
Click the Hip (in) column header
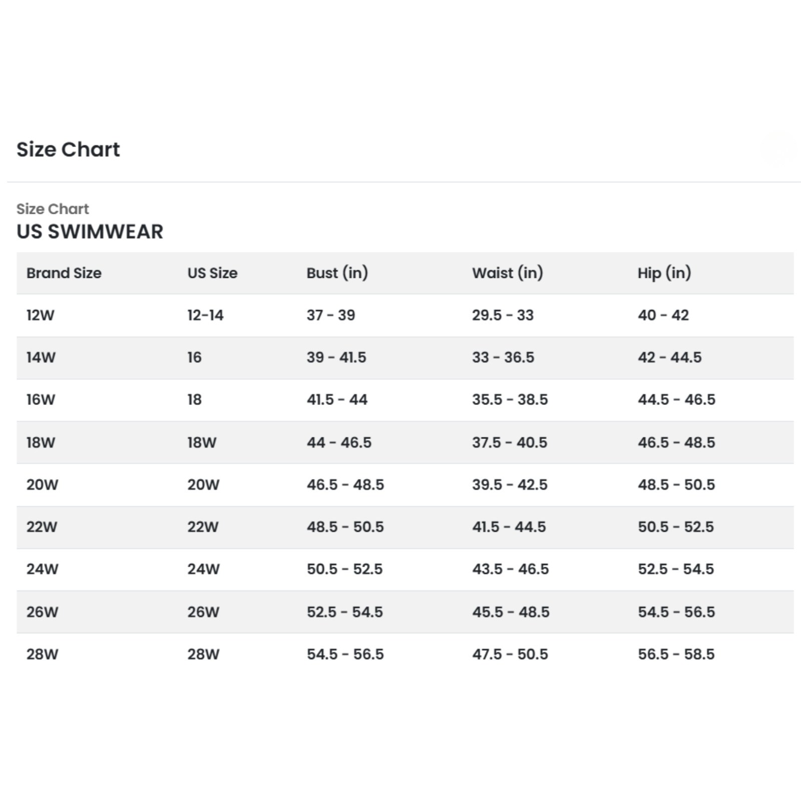664,273
